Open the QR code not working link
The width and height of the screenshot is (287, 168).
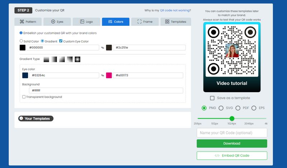pyautogui.click(x=175, y=10)
